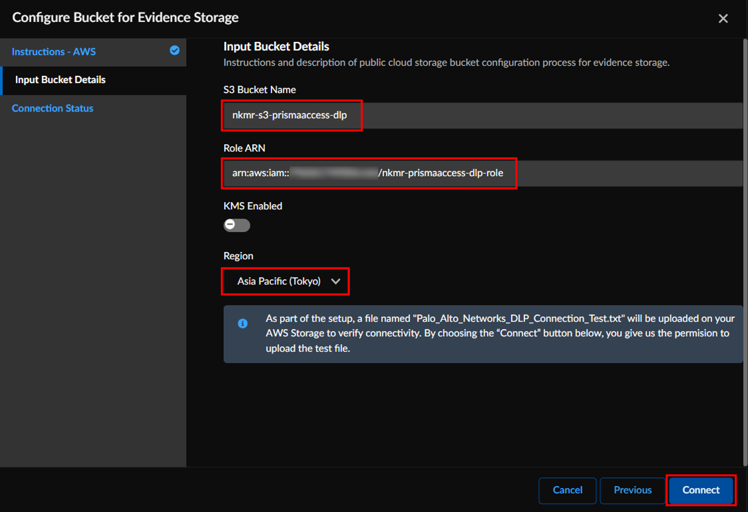Click the chevron next to Asia Pacific (Tokyo)
Screen dimensions: 748x512
[x=335, y=281]
